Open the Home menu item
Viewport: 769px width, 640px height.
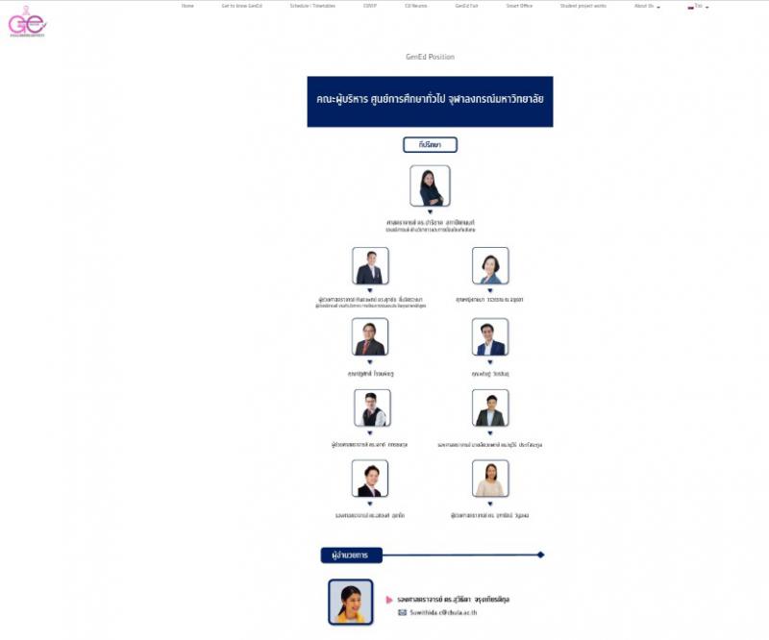point(187,6)
